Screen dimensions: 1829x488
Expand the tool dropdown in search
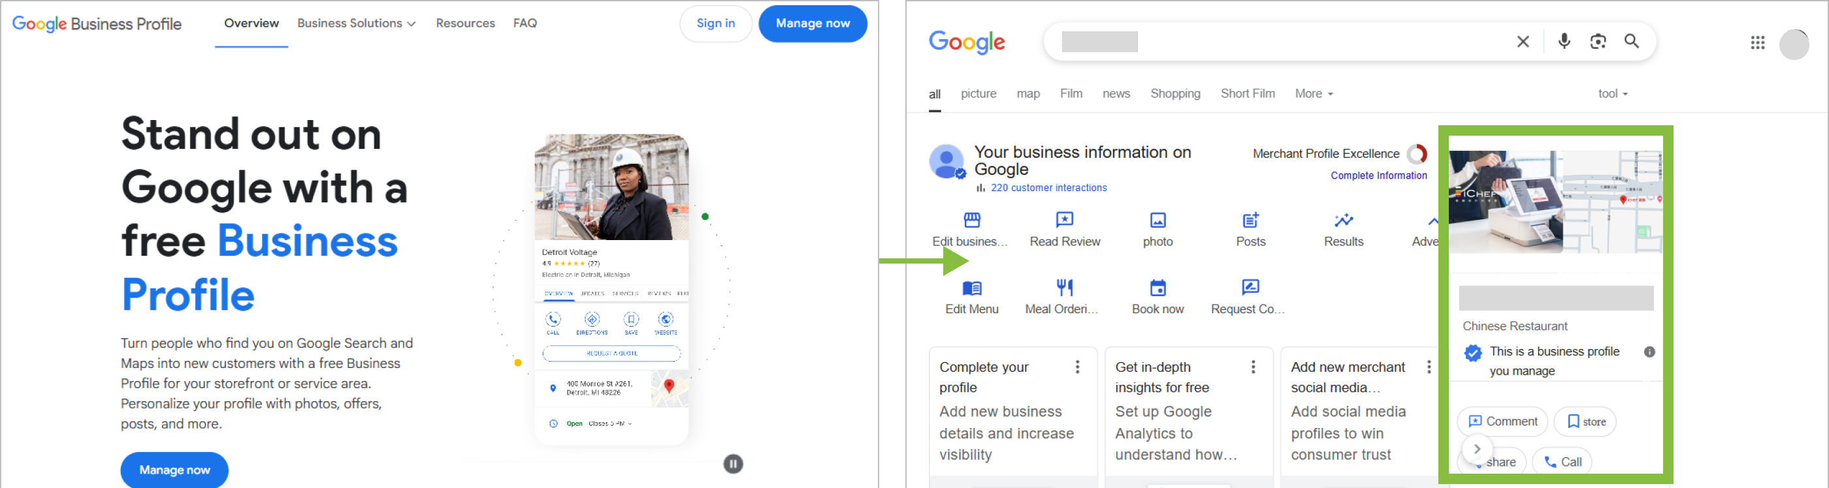1612,94
